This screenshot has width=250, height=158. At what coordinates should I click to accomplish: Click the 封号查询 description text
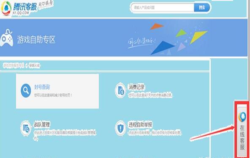click(53, 95)
